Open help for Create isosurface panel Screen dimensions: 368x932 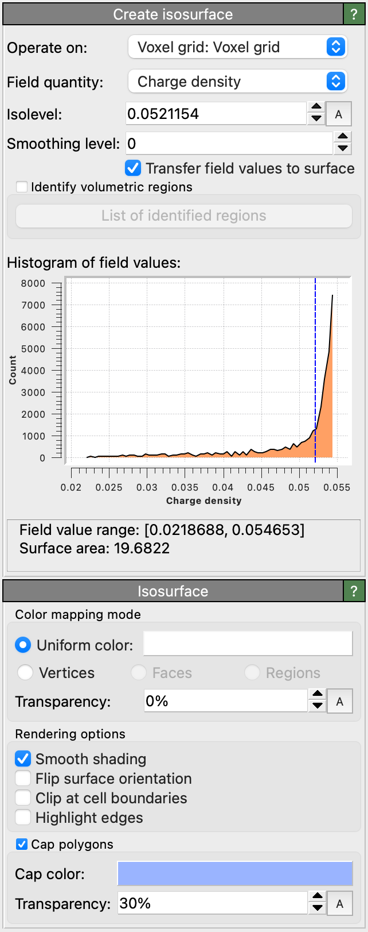click(354, 14)
